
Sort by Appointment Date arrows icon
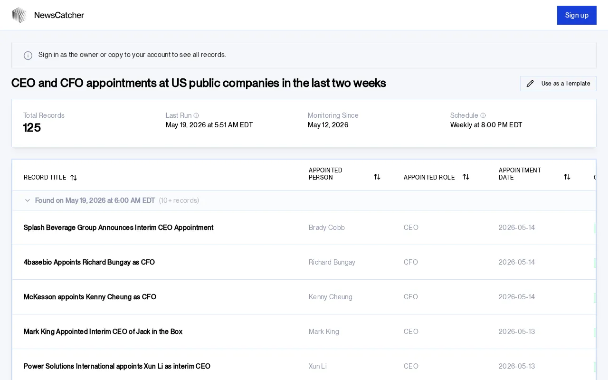(x=567, y=177)
